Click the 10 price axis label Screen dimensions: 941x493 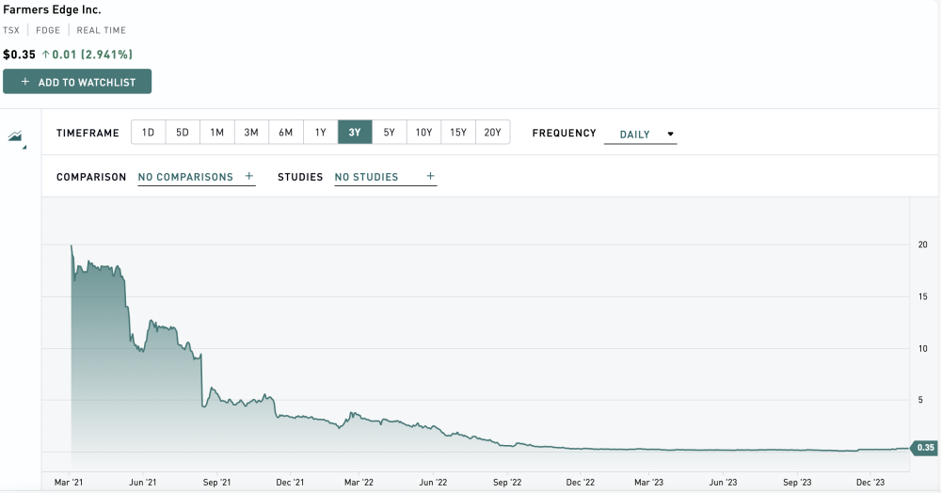coord(922,348)
